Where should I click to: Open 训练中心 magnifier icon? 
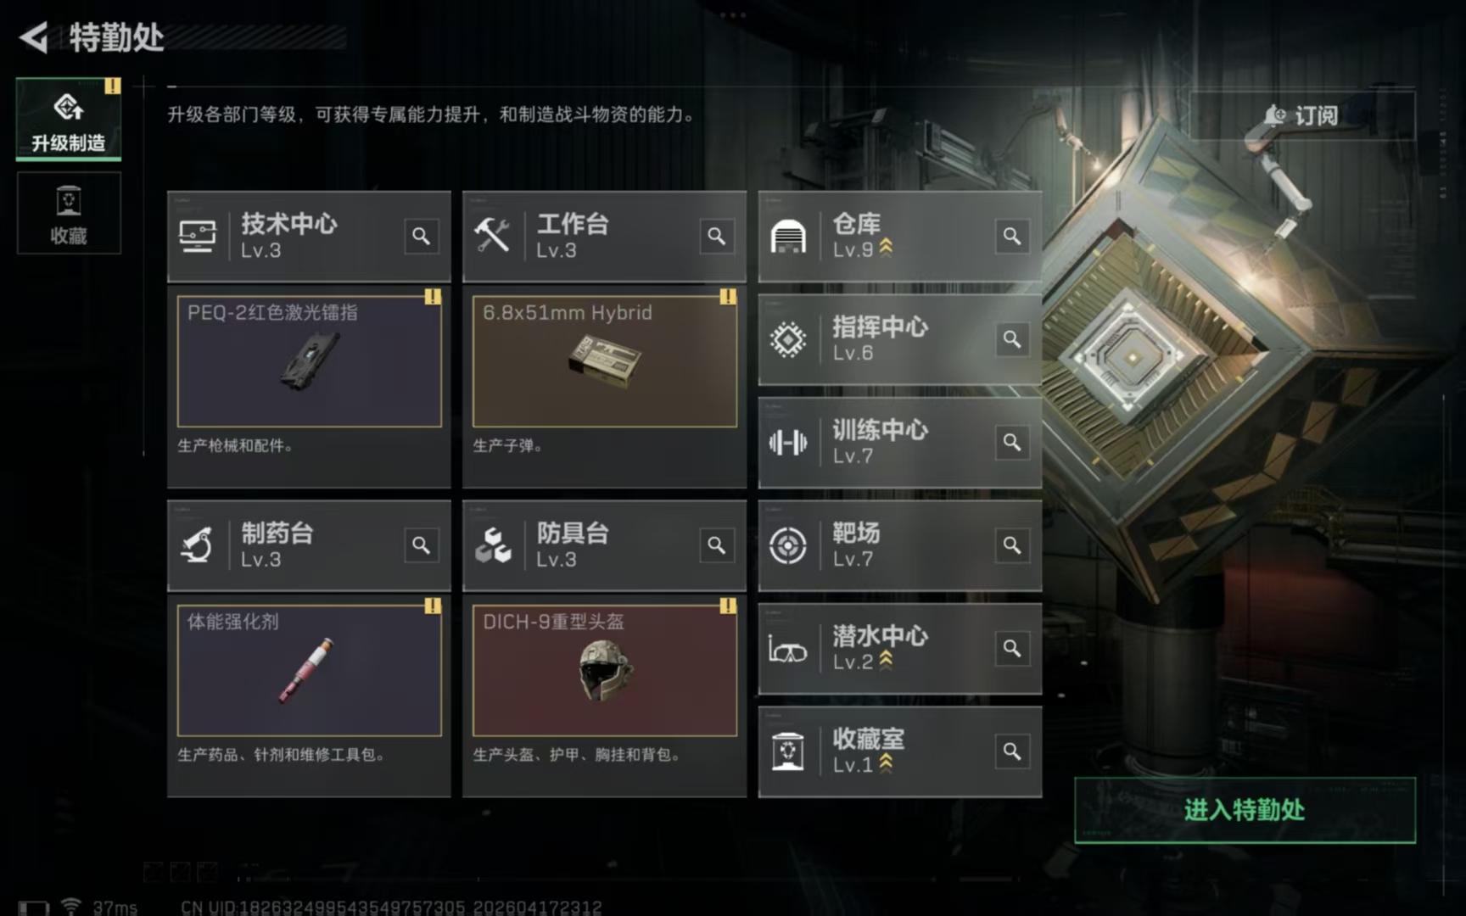pyautogui.click(x=1011, y=442)
